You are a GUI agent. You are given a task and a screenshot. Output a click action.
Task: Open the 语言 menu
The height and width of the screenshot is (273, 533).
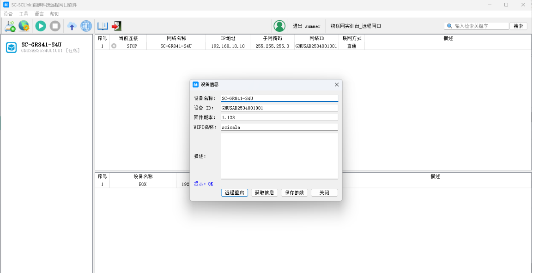click(39, 14)
